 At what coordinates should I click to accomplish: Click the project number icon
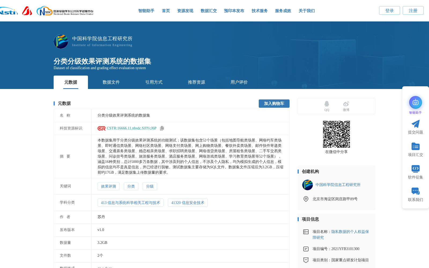click(306, 249)
